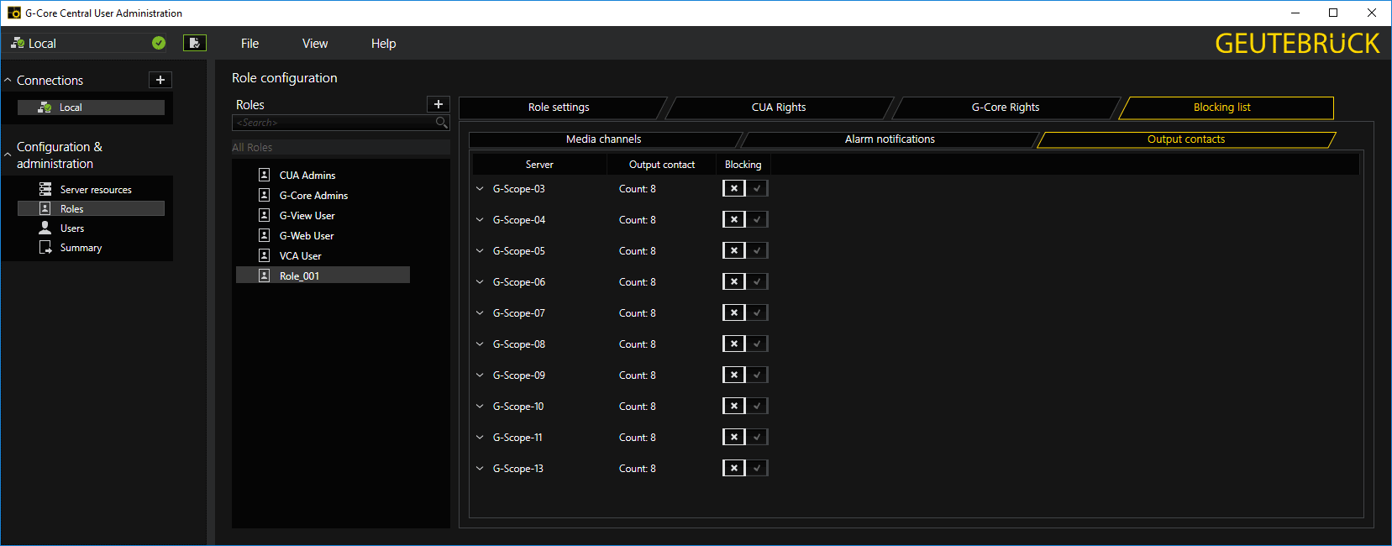Expand the G-Scope-06 server row
The width and height of the screenshot is (1392, 546).
[480, 282]
